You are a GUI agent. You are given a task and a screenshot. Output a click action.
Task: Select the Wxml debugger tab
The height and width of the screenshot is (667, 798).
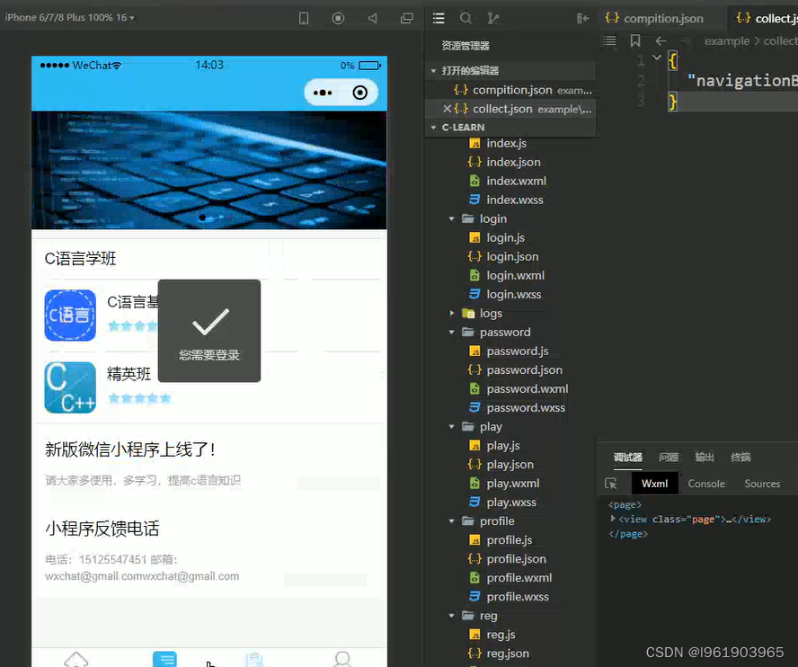pos(654,484)
